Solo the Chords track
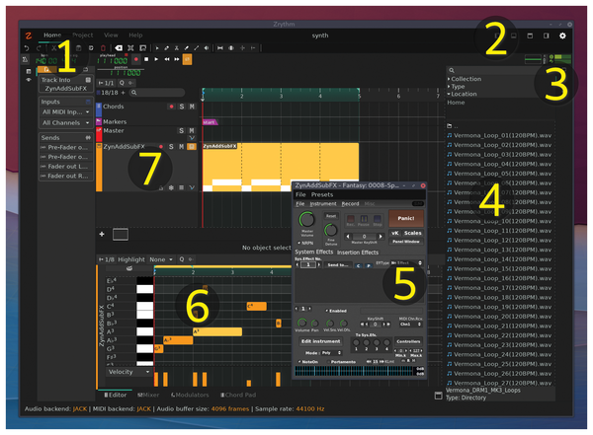The image size is (593, 435). [x=182, y=107]
